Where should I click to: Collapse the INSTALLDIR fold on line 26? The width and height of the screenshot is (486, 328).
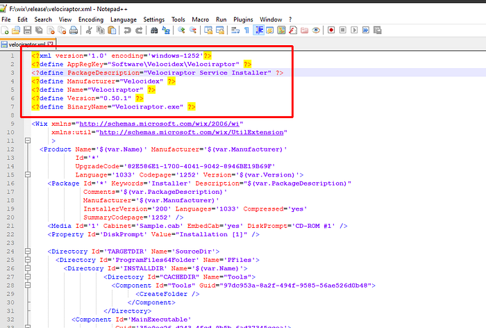coord(28,268)
